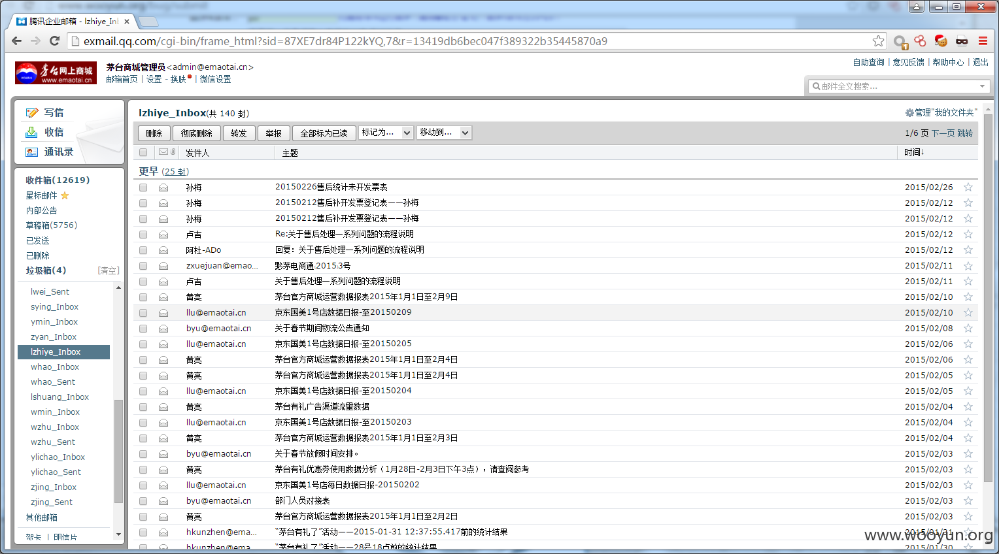Reload the page with refresh icon
The image size is (999, 554).
pyautogui.click(x=55, y=41)
